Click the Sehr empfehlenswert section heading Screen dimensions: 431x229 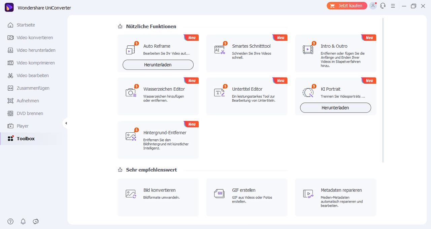[152, 170]
